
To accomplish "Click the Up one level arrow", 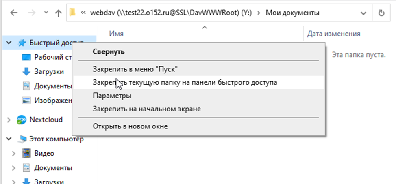I will point(58,13).
